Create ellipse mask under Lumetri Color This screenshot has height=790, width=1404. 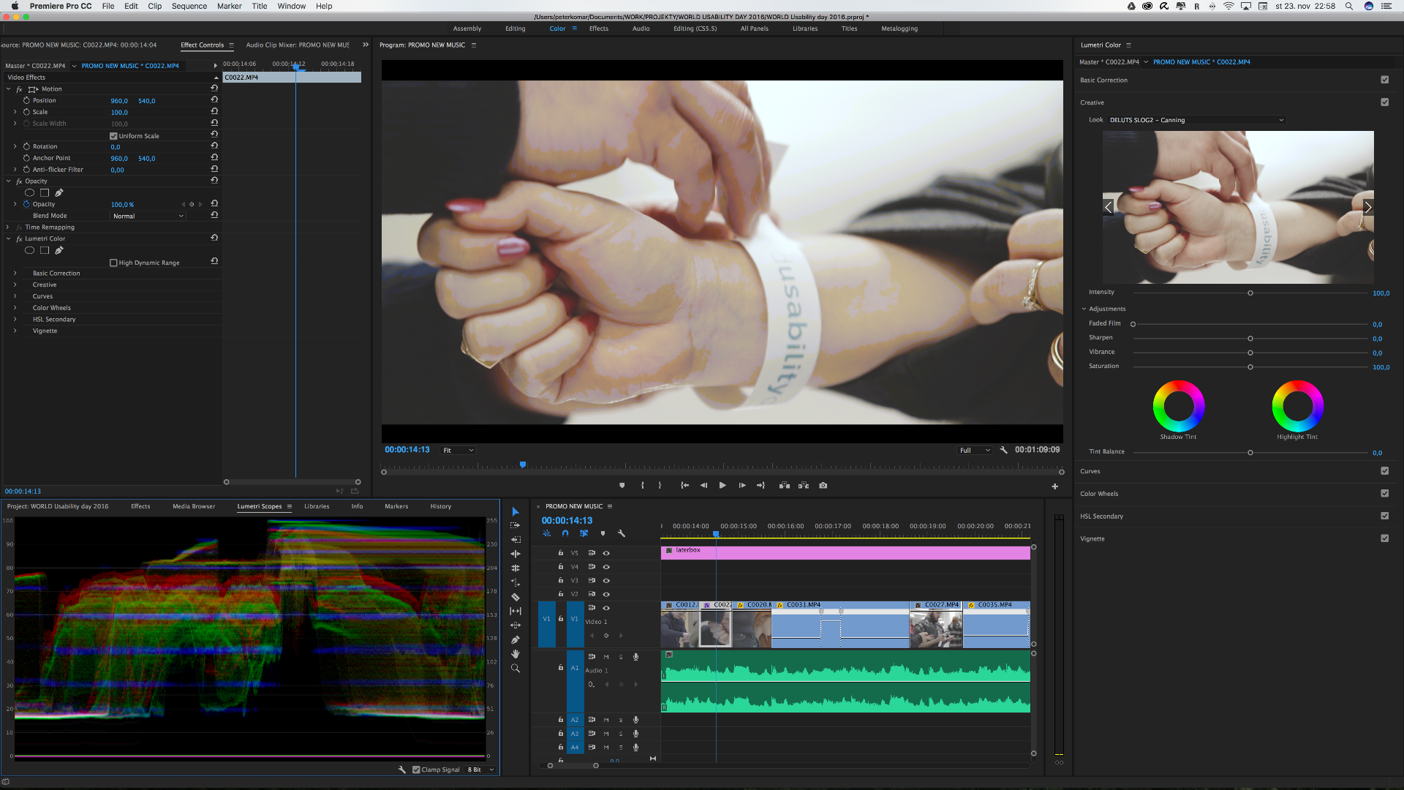coord(30,250)
